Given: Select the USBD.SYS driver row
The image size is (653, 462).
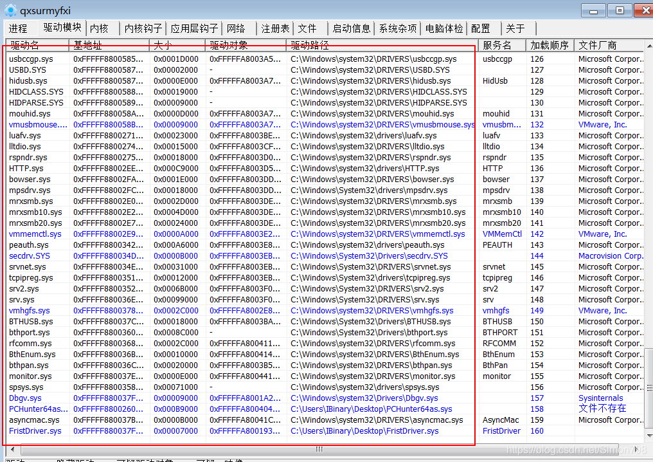Looking at the screenshot, I should point(326,69).
